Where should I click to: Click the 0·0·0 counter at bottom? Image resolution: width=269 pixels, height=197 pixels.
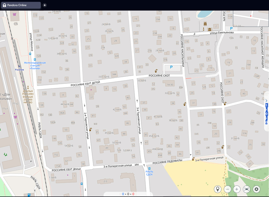click(x=128, y=194)
